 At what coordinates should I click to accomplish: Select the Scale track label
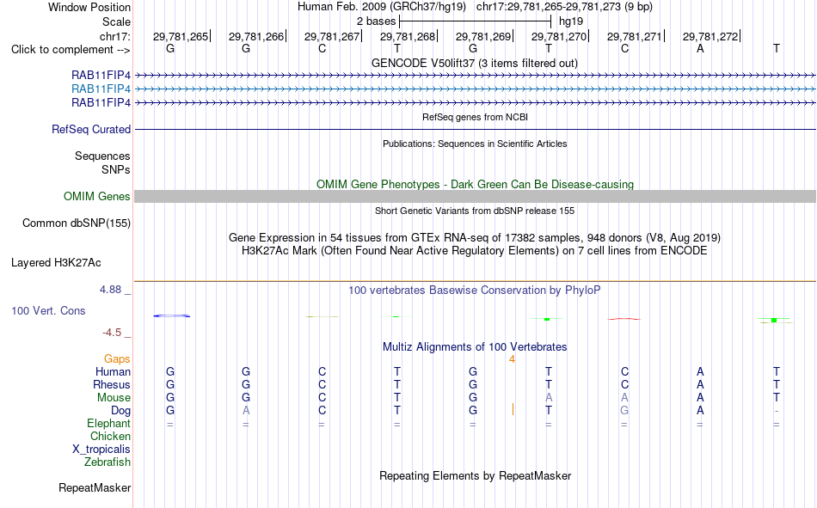pyautogui.click(x=116, y=21)
